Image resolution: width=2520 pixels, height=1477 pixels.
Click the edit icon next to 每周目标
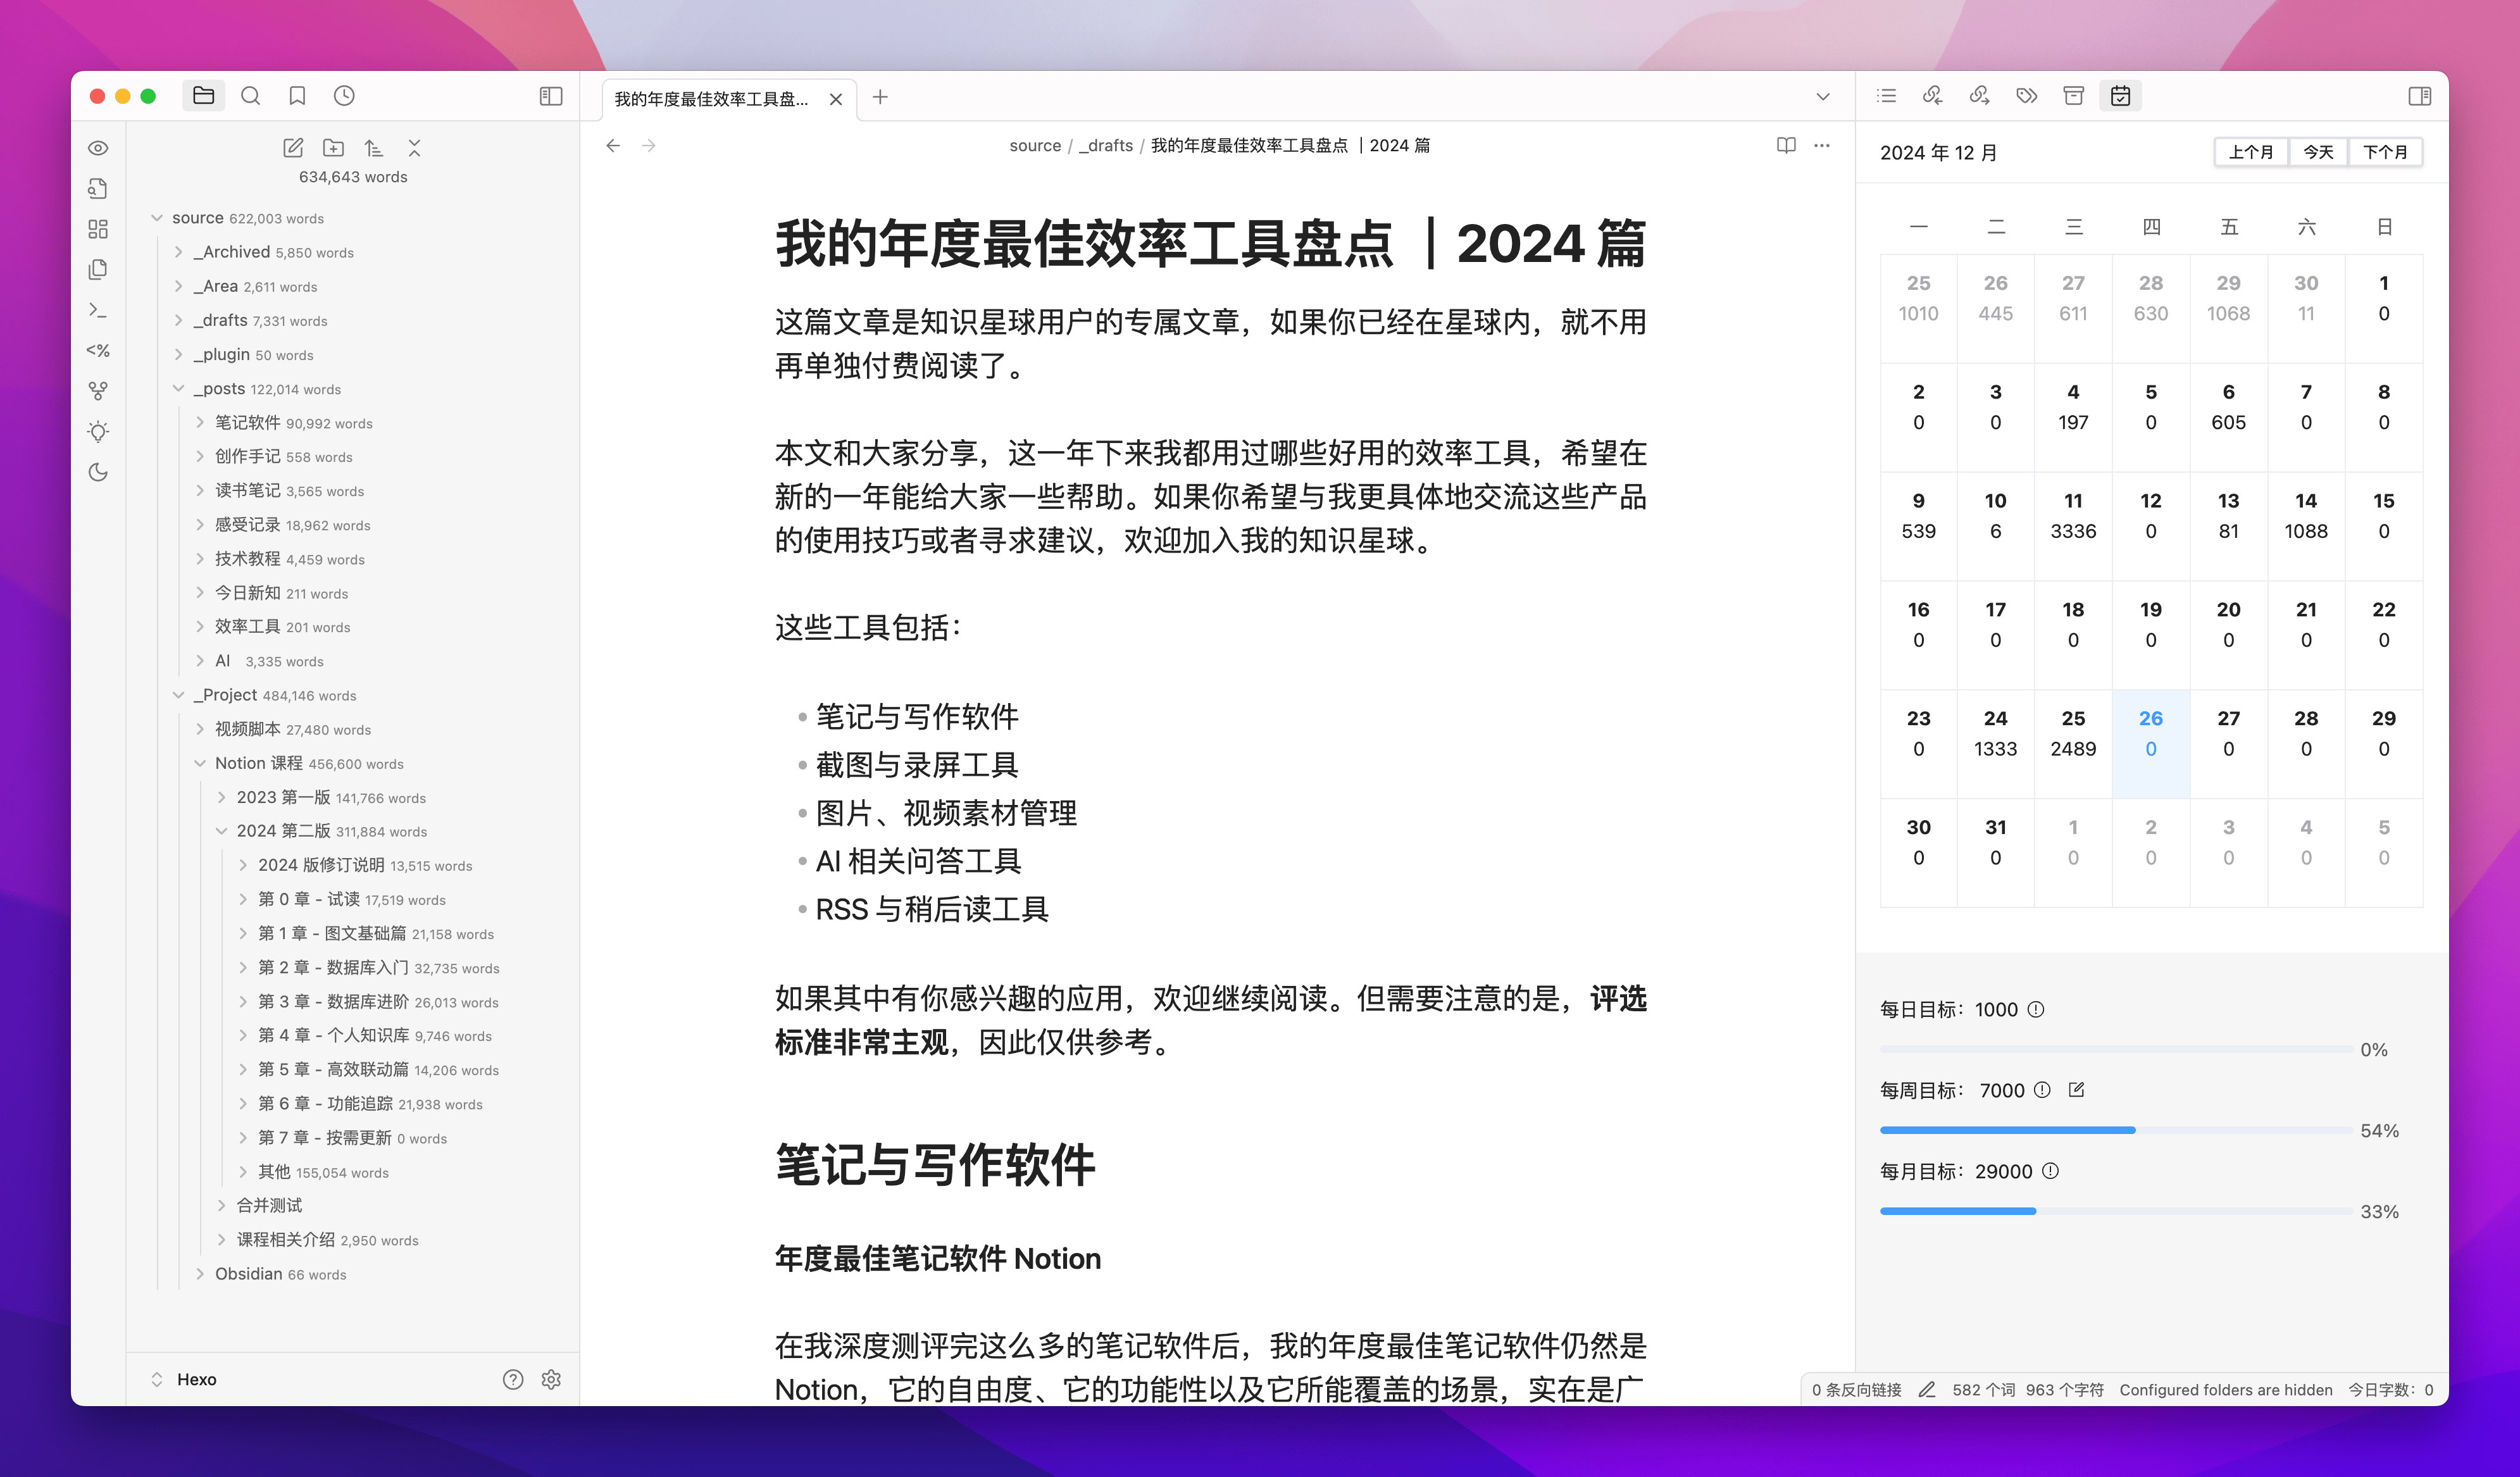[x=2077, y=1090]
